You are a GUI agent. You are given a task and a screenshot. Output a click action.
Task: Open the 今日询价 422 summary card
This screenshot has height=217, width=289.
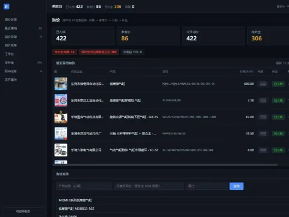tap(214, 36)
